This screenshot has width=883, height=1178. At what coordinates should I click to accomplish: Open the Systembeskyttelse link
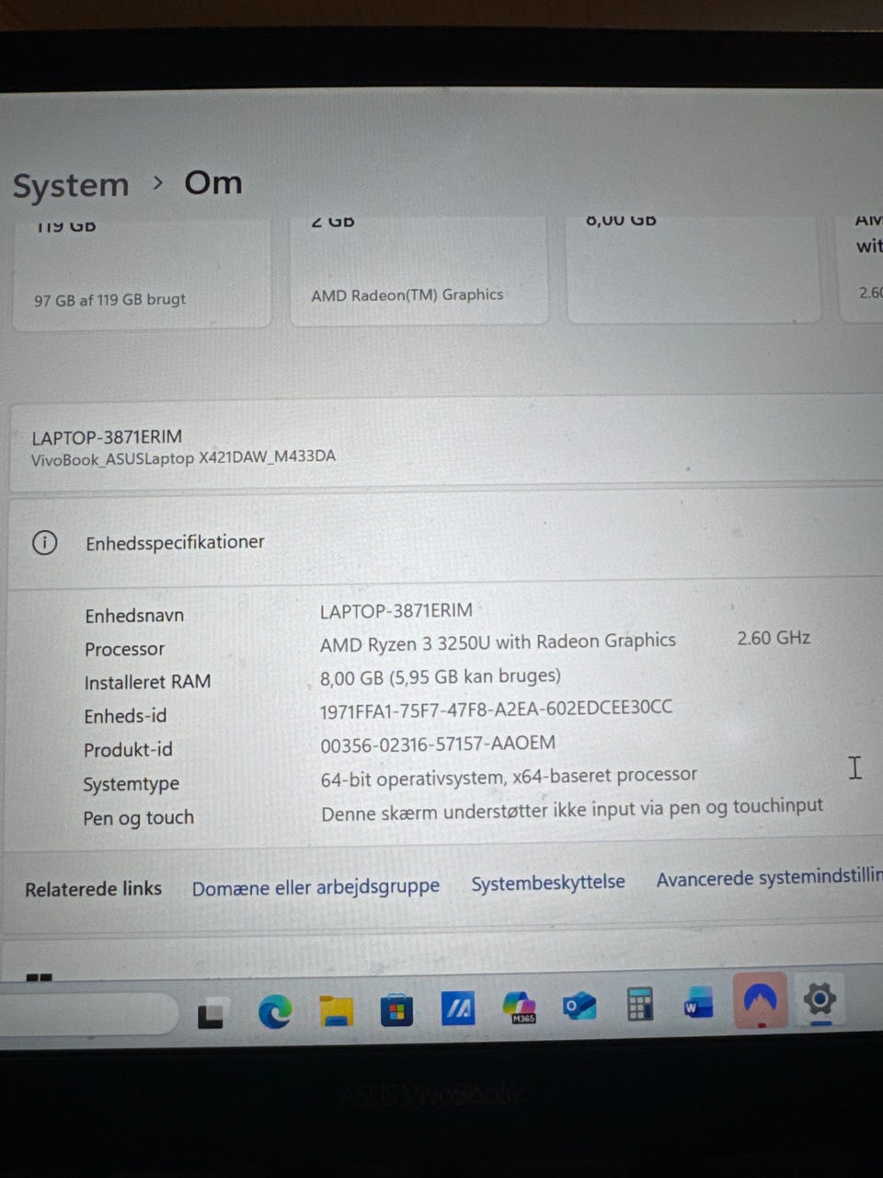pyautogui.click(x=548, y=883)
